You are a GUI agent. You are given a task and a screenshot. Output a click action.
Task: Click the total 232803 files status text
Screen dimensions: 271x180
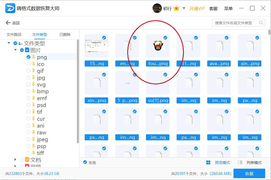click(x=32, y=174)
